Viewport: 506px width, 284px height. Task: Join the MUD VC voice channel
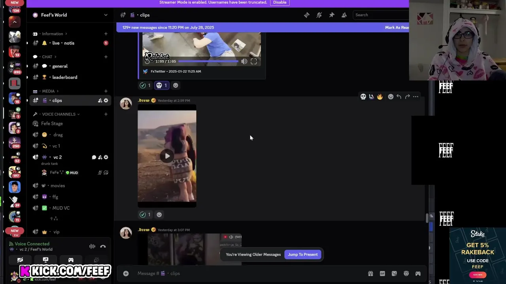[x=70, y=208]
